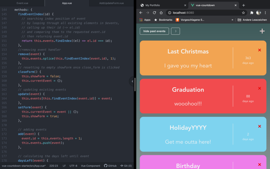
Task: Switch to Event.vue editor tab
Action: pyautogui.click(x=22, y=3)
